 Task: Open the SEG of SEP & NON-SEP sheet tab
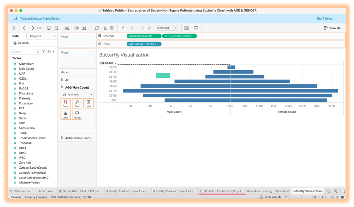click(x=222, y=191)
